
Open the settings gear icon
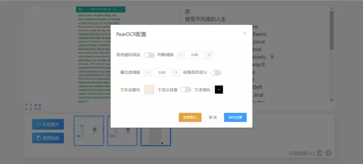(x=328, y=153)
